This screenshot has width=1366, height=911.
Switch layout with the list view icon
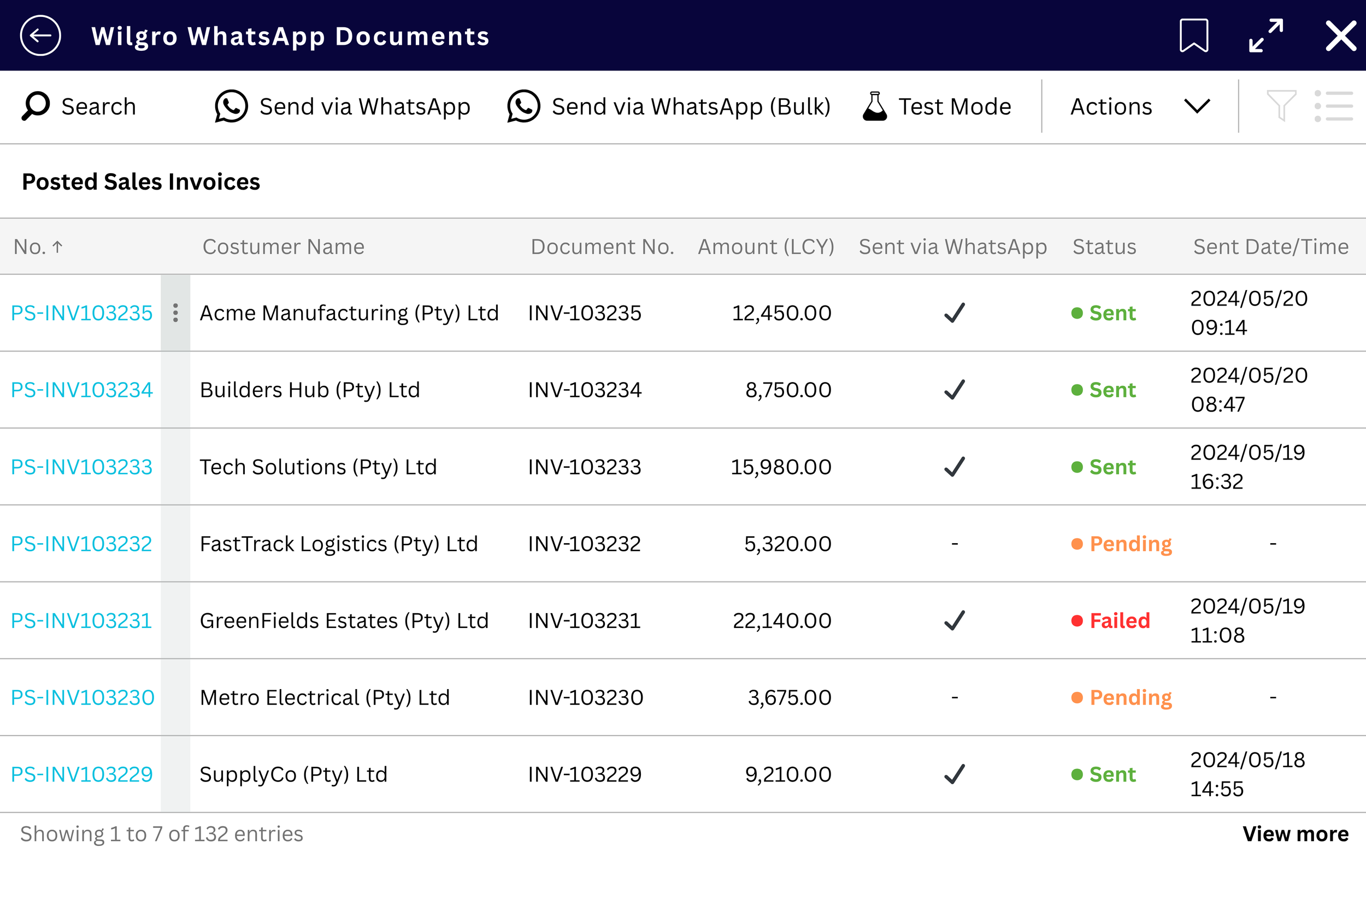click(x=1333, y=105)
